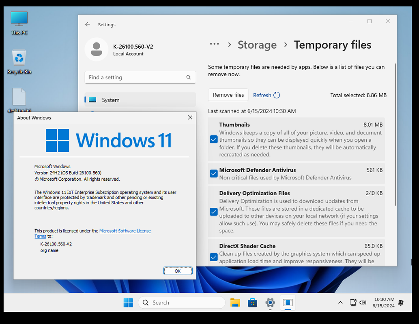Click the 'org name' text in About dialog
Image resolution: width=419 pixels, height=324 pixels.
49,250
